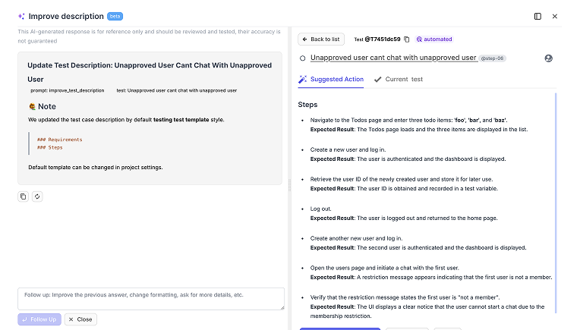Click the test status circle icon
Screen dimensions: 580x330
(x=303, y=58)
